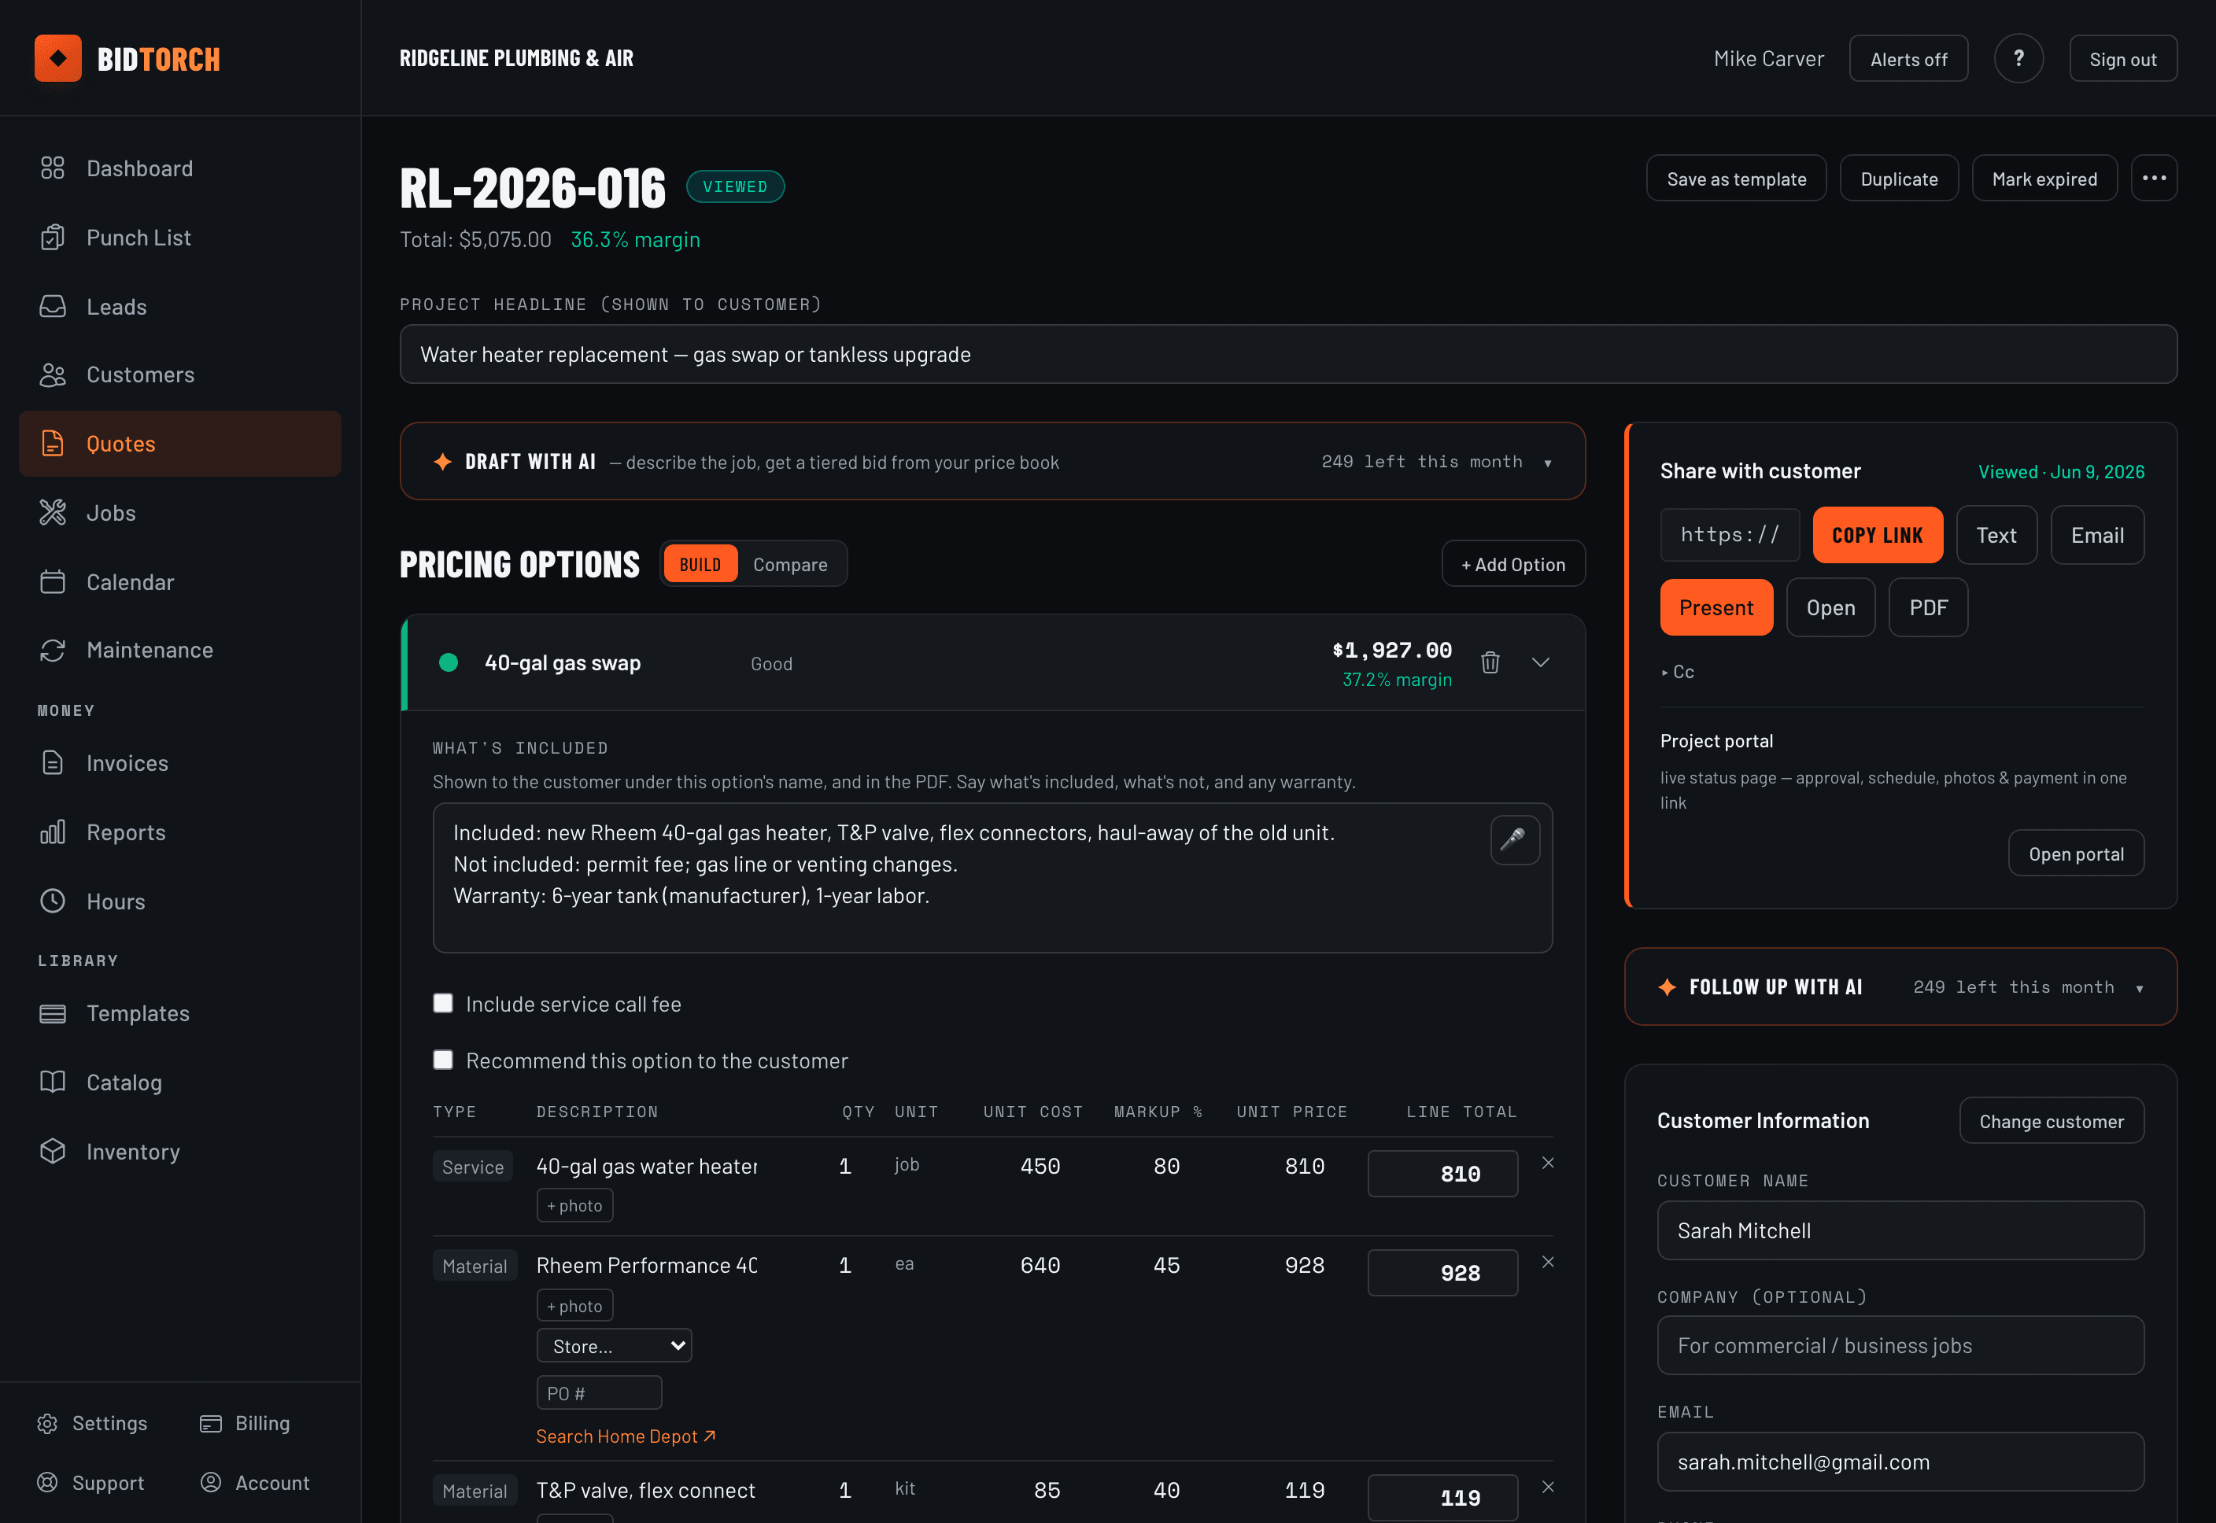Screen dimensions: 2216x1523
Task: Select Quotes in the sidebar
Action: [x=179, y=444]
